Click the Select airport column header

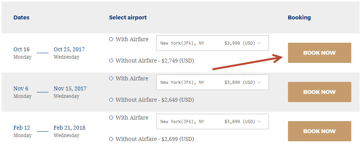(128, 17)
